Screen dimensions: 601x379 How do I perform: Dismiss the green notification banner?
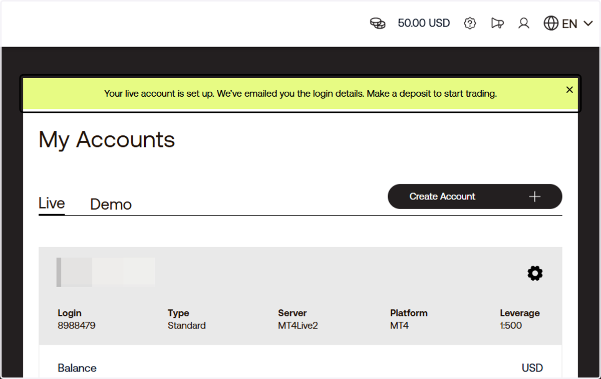pos(569,90)
